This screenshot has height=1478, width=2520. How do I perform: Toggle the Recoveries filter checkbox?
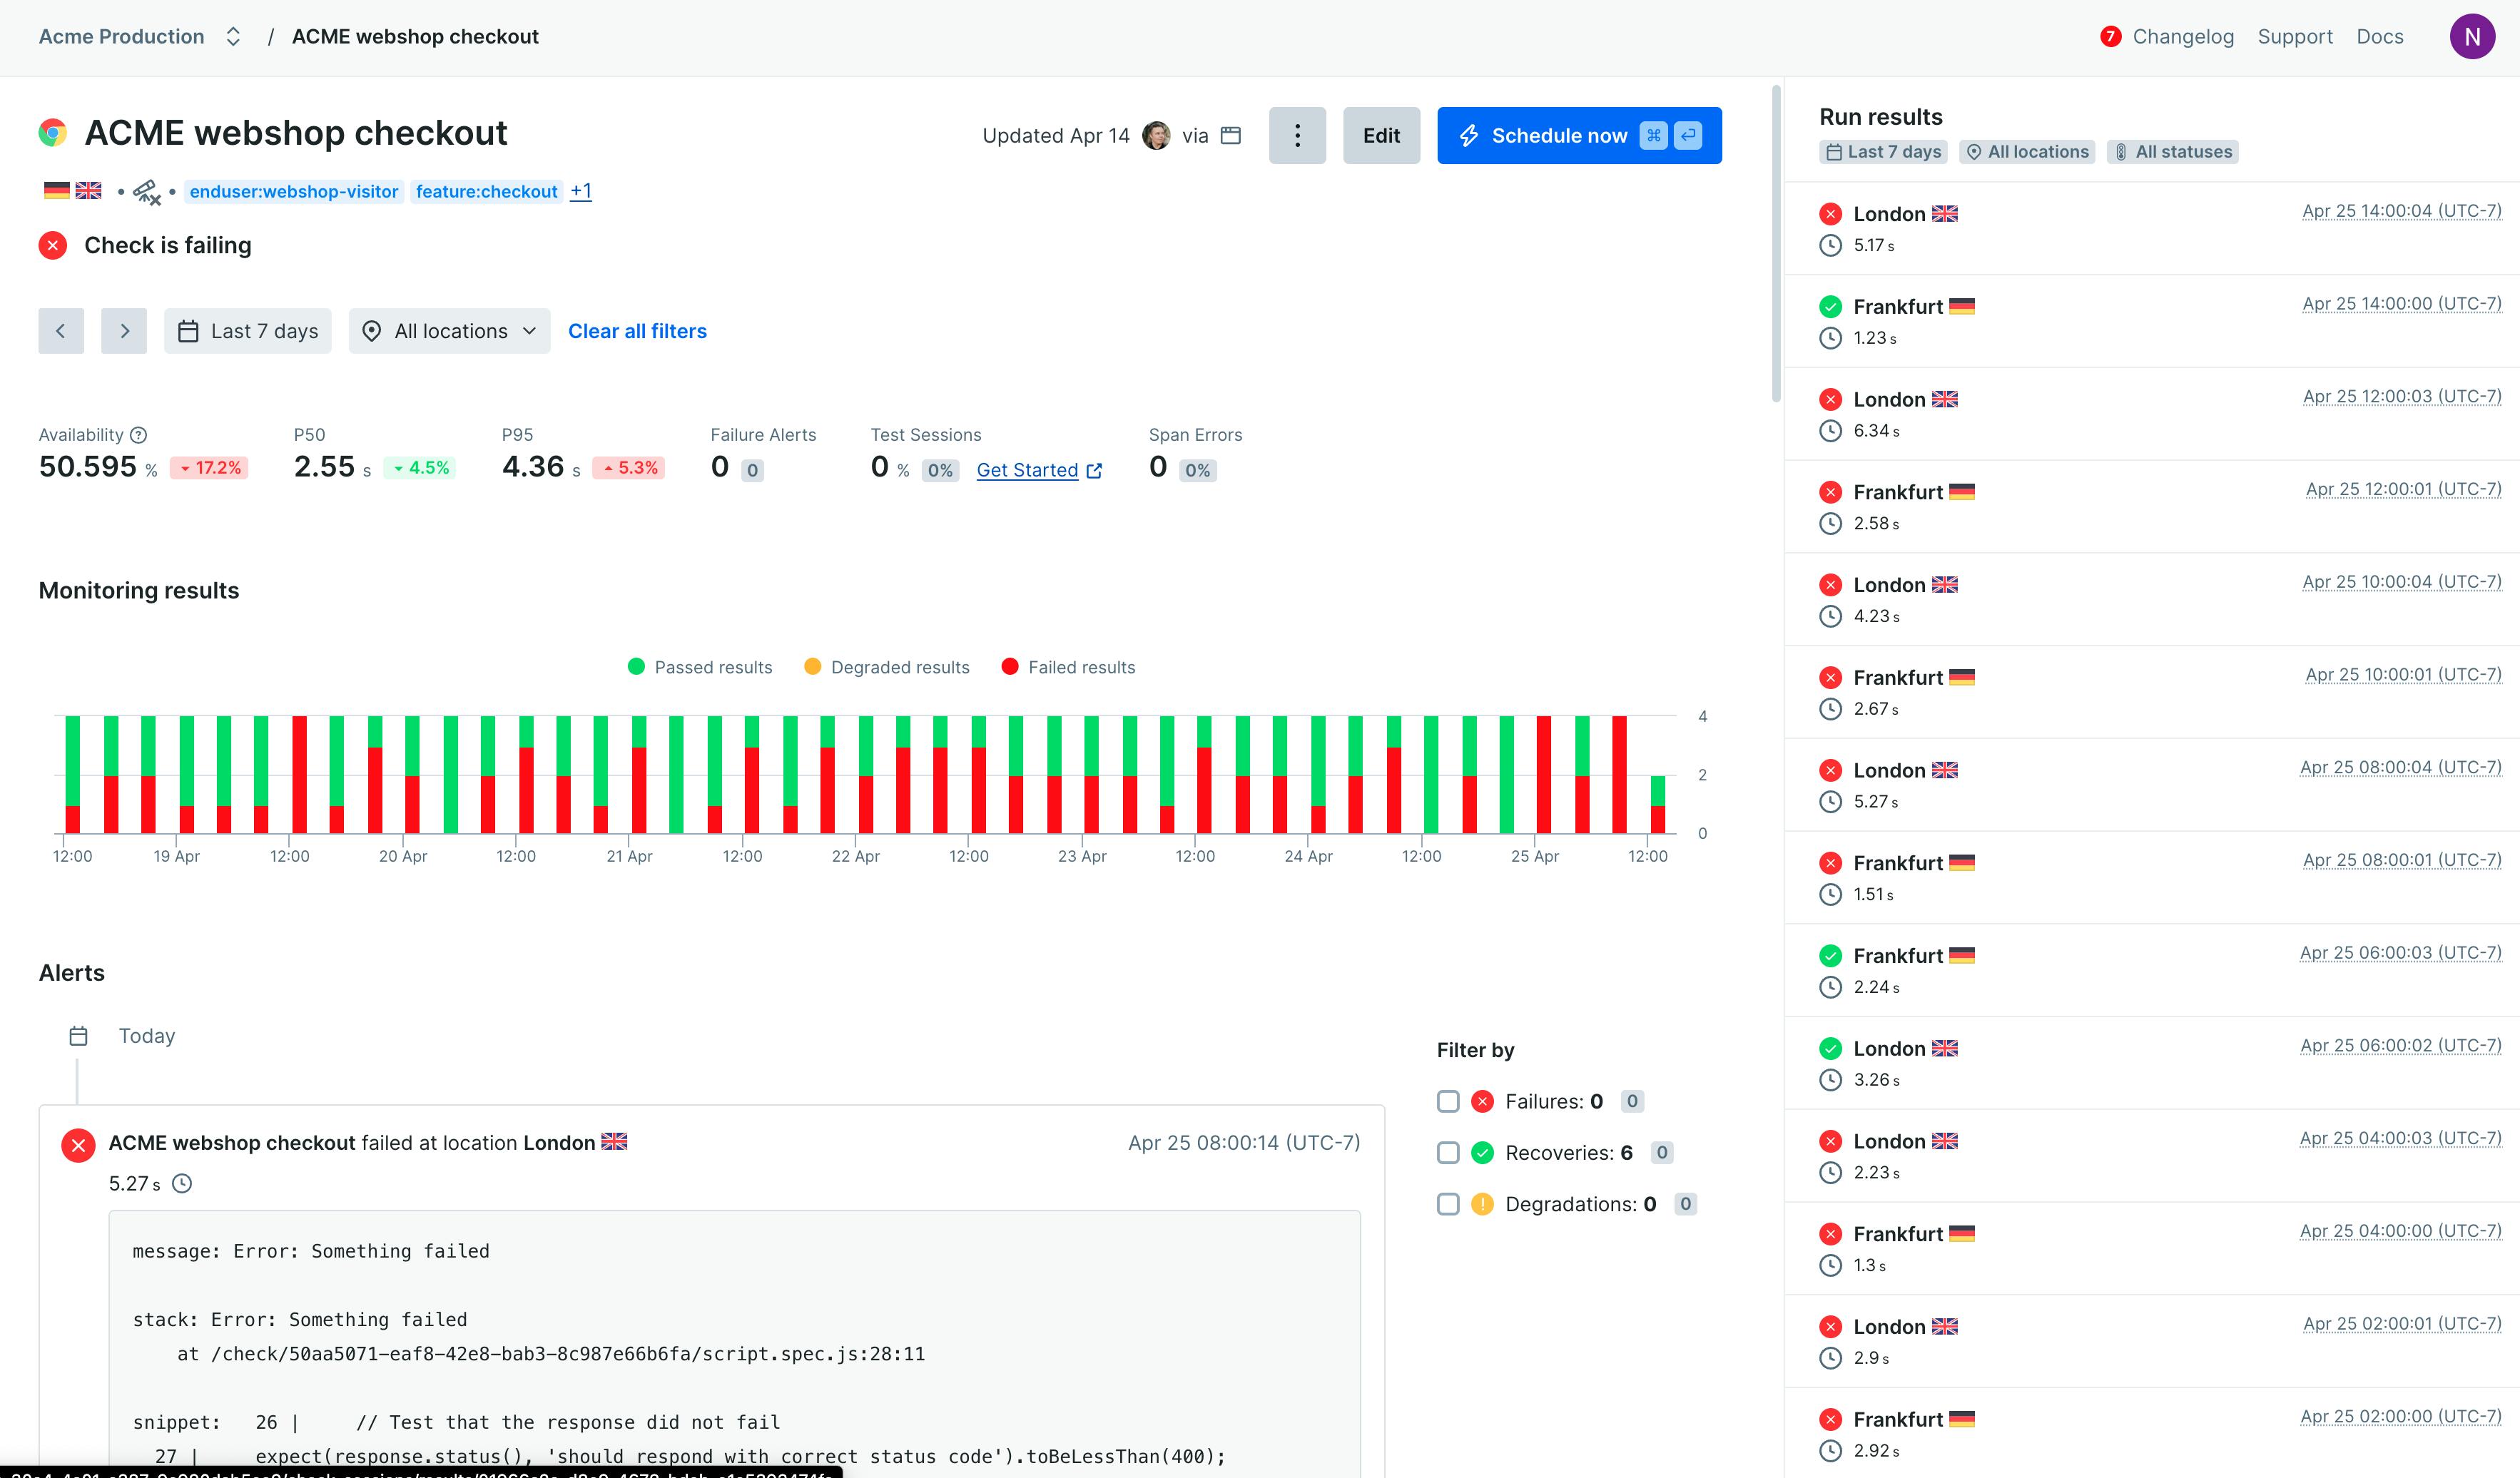pyautogui.click(x=1448, y=1153)
